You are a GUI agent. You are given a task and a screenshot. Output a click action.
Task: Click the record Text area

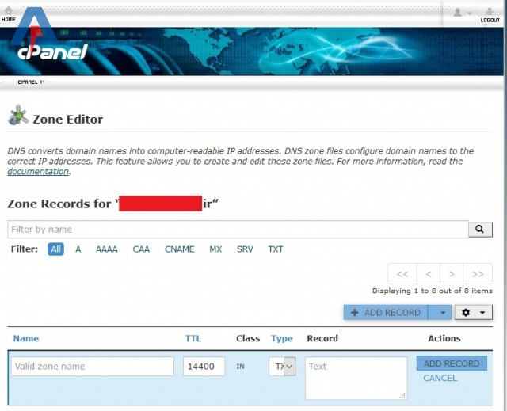pyautogui.click(x=356, y=378)
